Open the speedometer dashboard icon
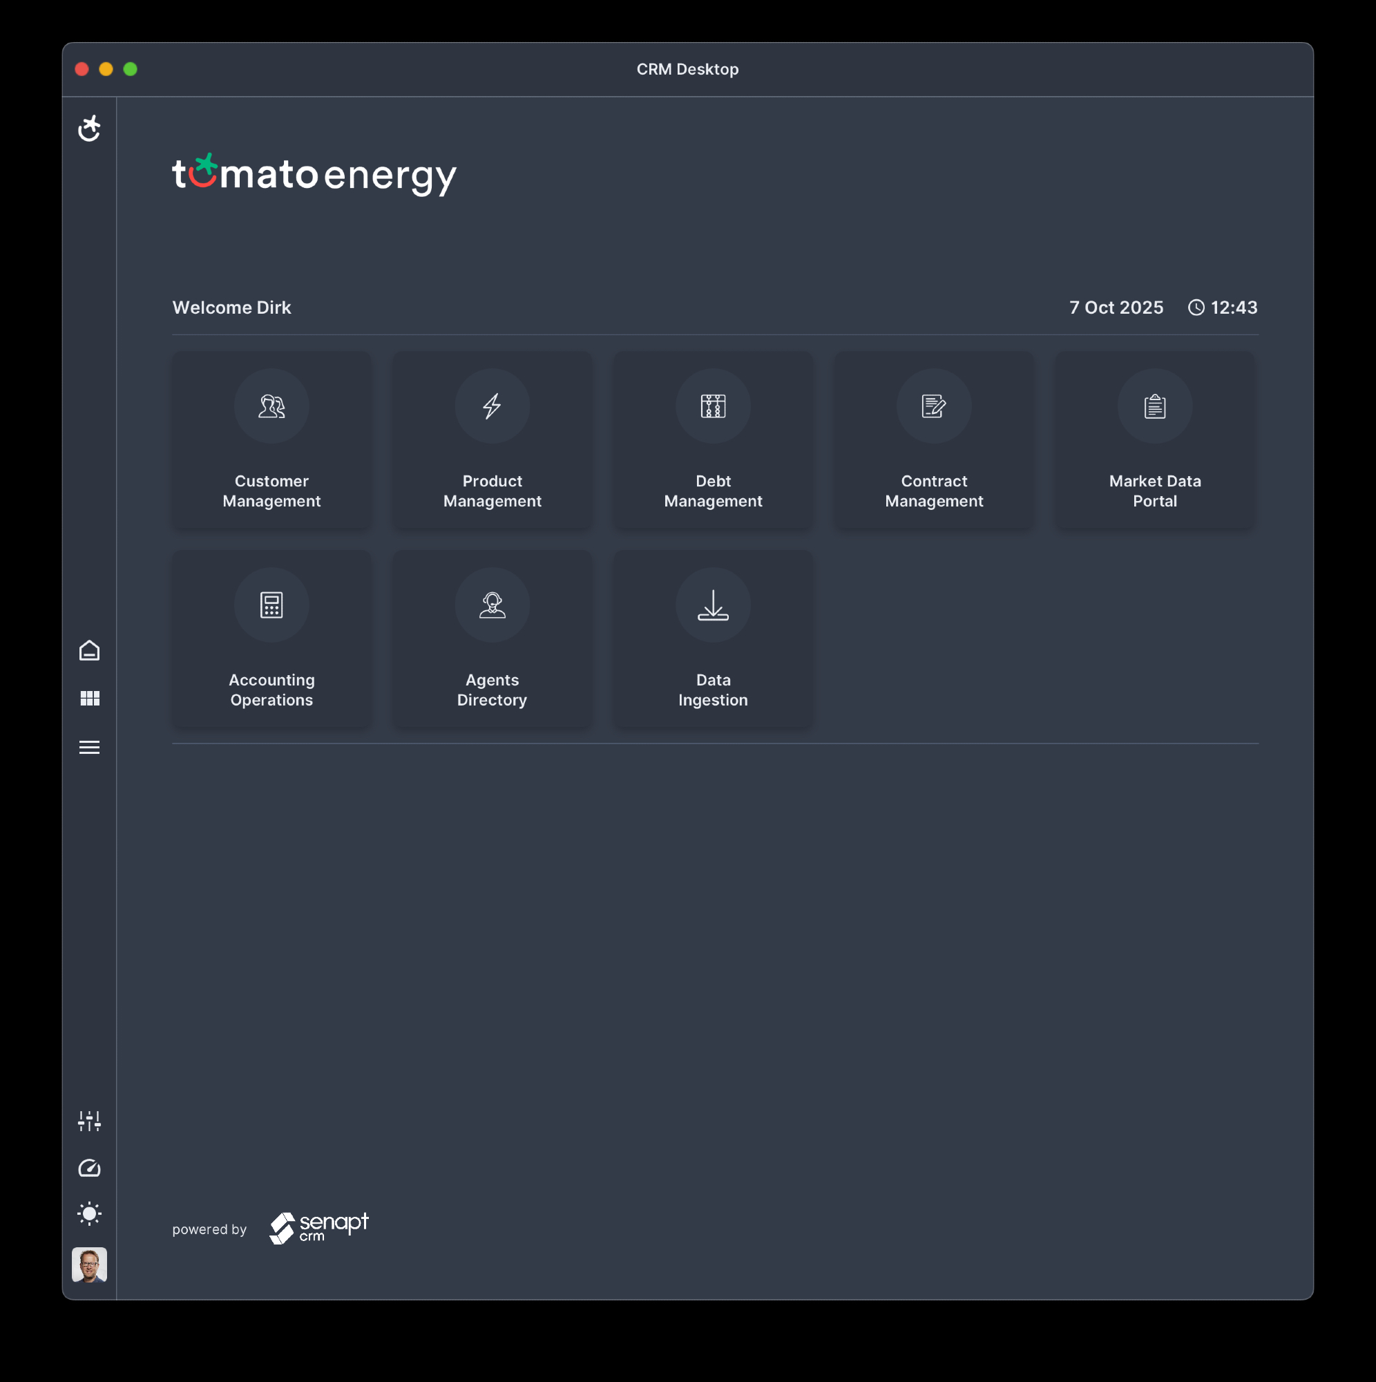Screen dimensions: 1376x1382 click(x=89, y=1167)
